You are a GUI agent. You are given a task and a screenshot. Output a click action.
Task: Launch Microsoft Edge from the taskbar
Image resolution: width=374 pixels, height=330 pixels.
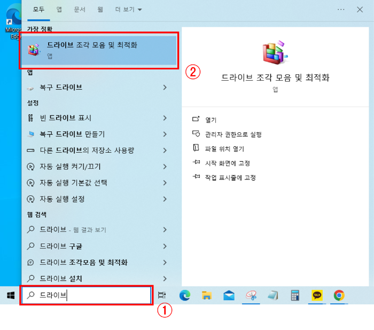pos(185,295)
